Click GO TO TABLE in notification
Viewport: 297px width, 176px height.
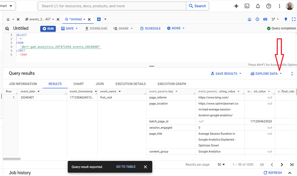point(126,167)
